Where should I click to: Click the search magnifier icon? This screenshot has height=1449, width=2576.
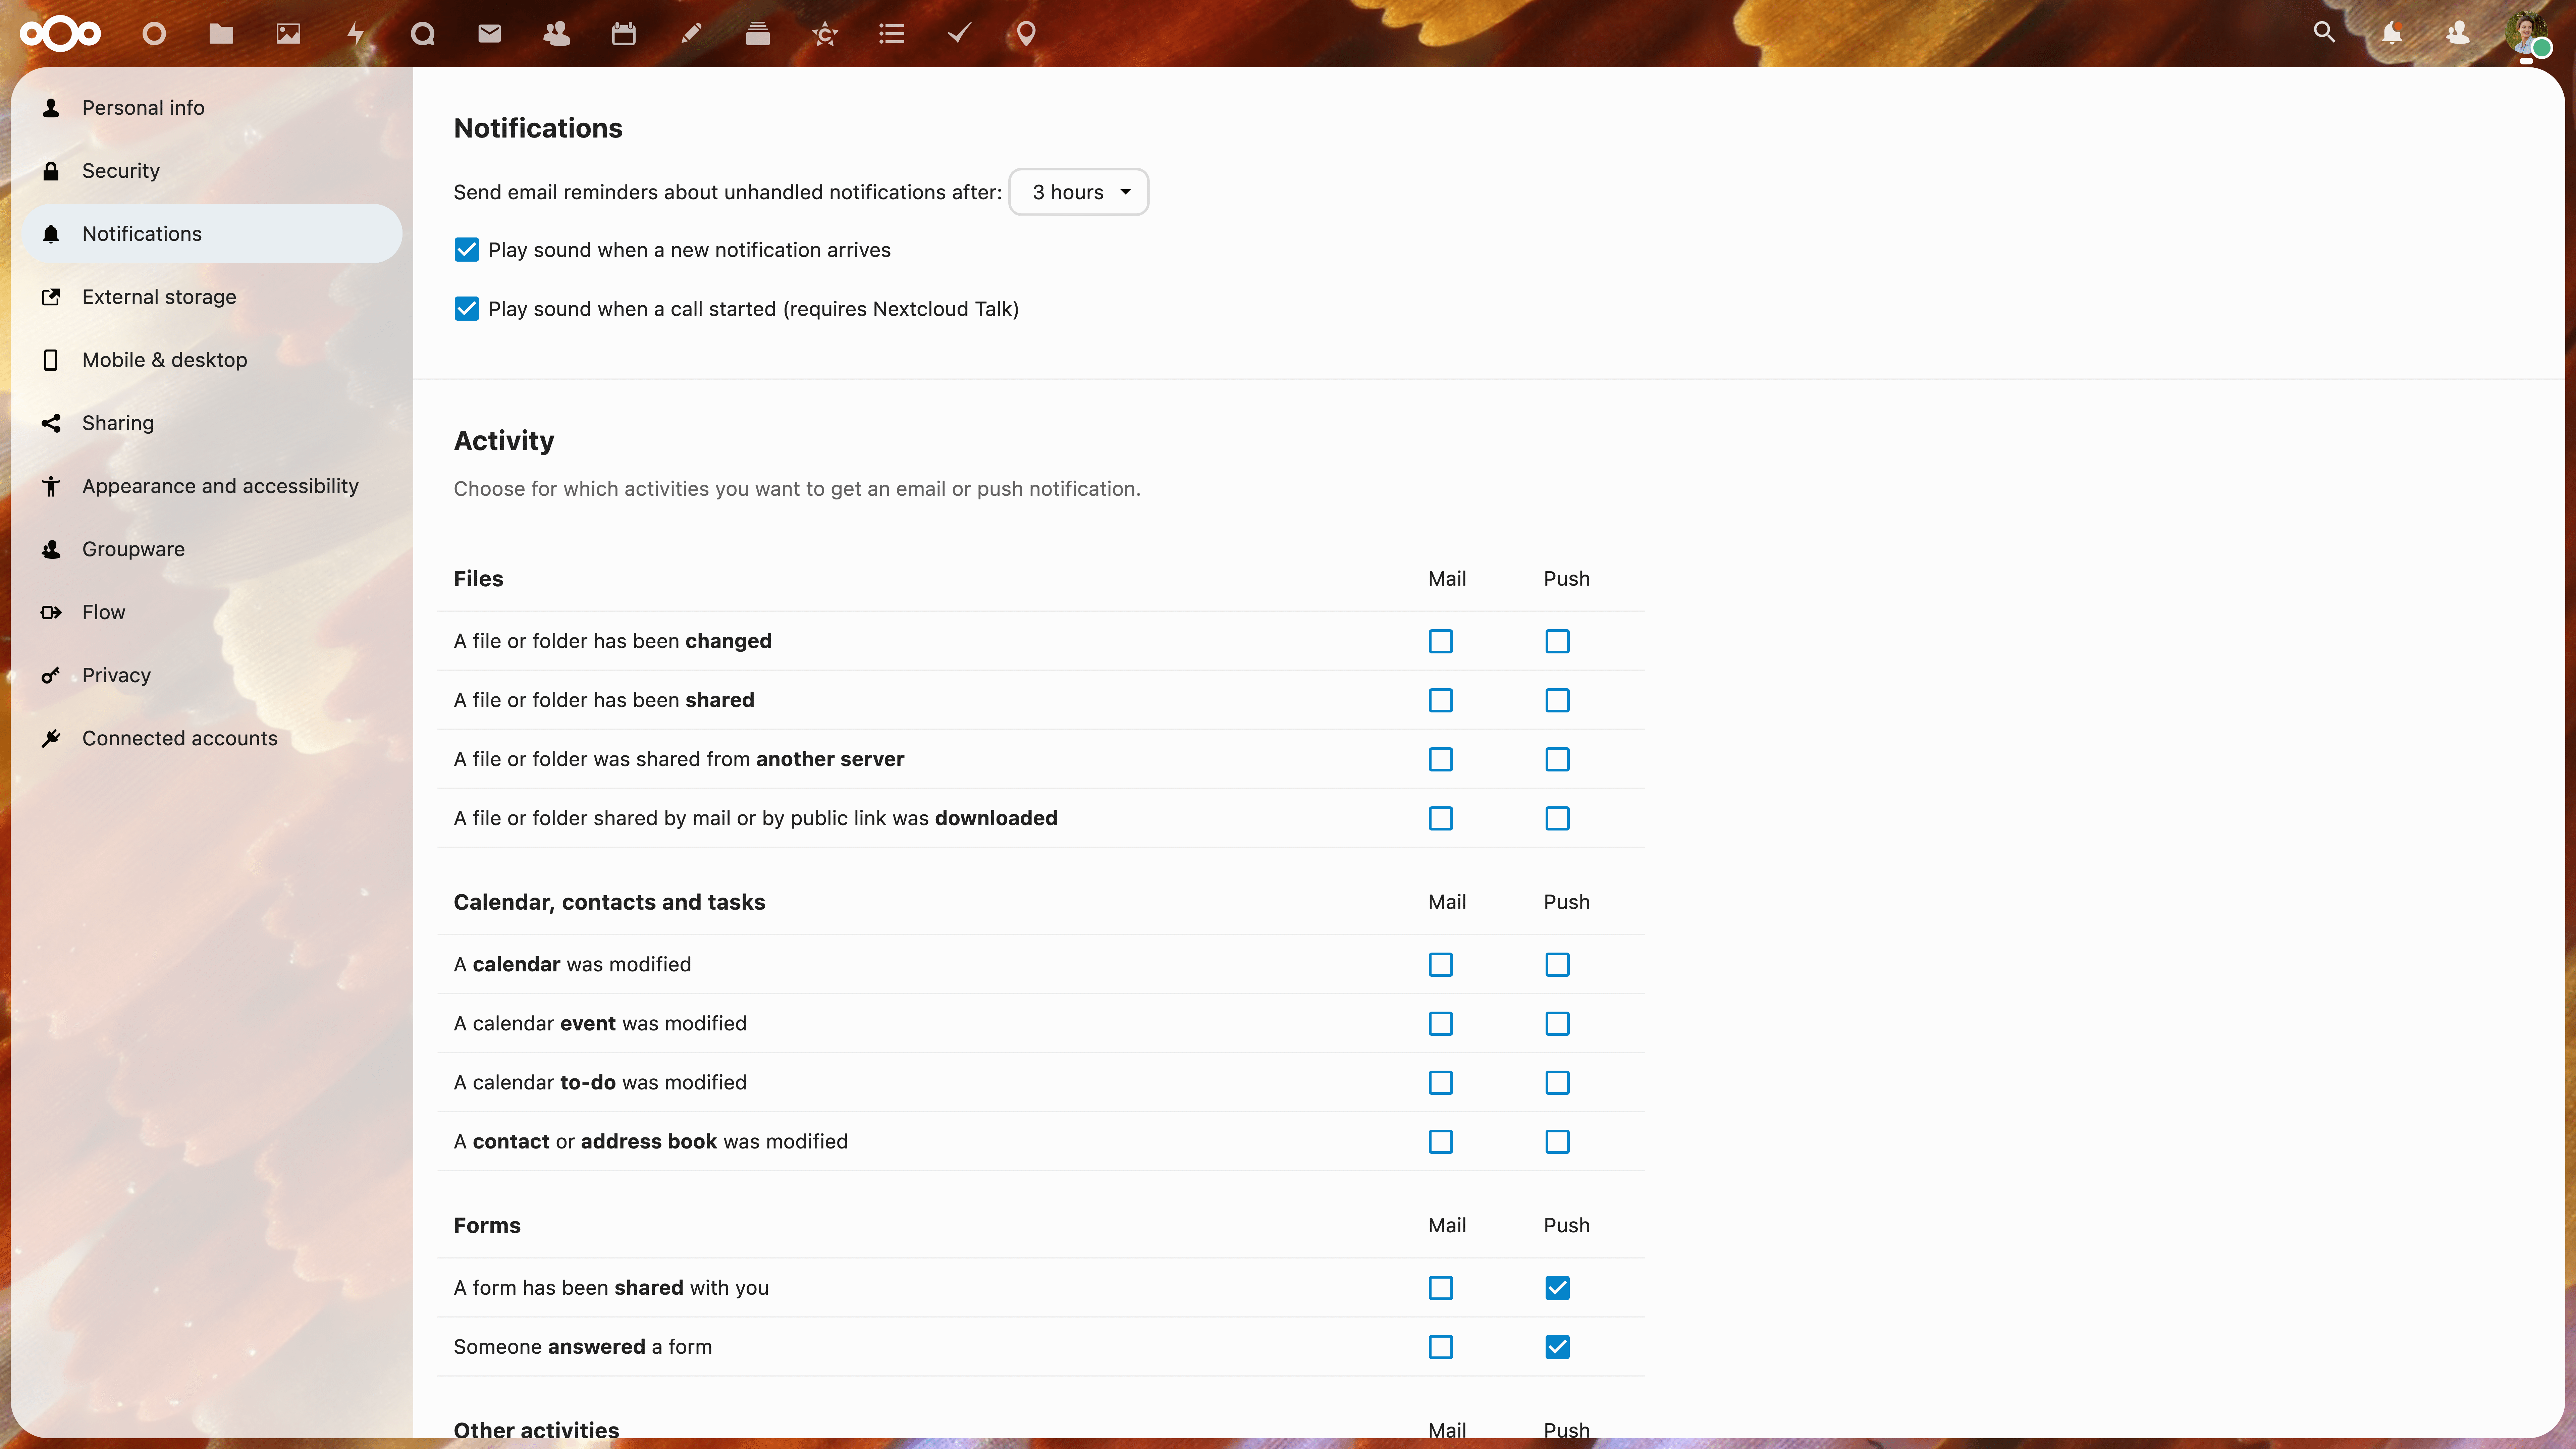(2324, 33)
